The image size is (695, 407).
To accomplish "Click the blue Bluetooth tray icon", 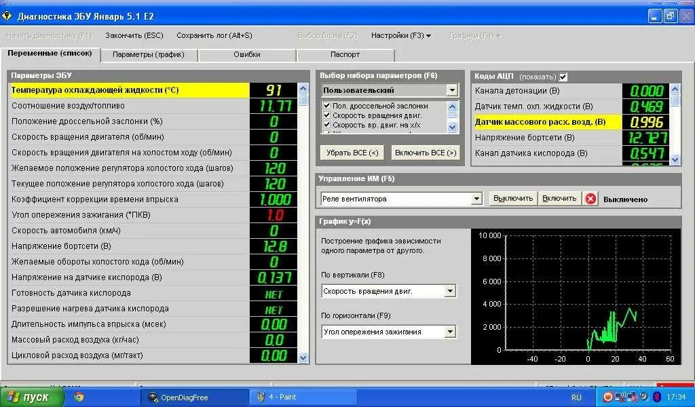I will point(657,397).
